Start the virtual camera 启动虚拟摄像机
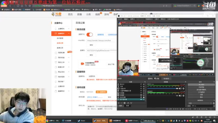 (x=201, y=90)
